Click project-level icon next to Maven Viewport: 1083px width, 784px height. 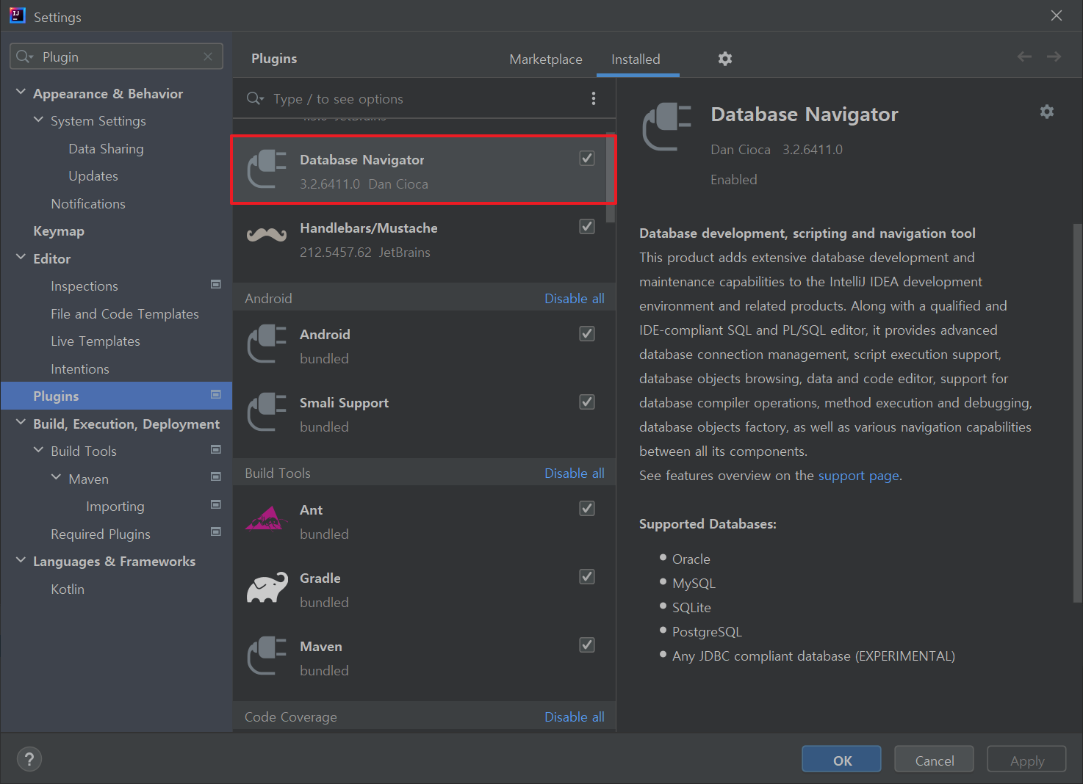(x=216, y=476)
